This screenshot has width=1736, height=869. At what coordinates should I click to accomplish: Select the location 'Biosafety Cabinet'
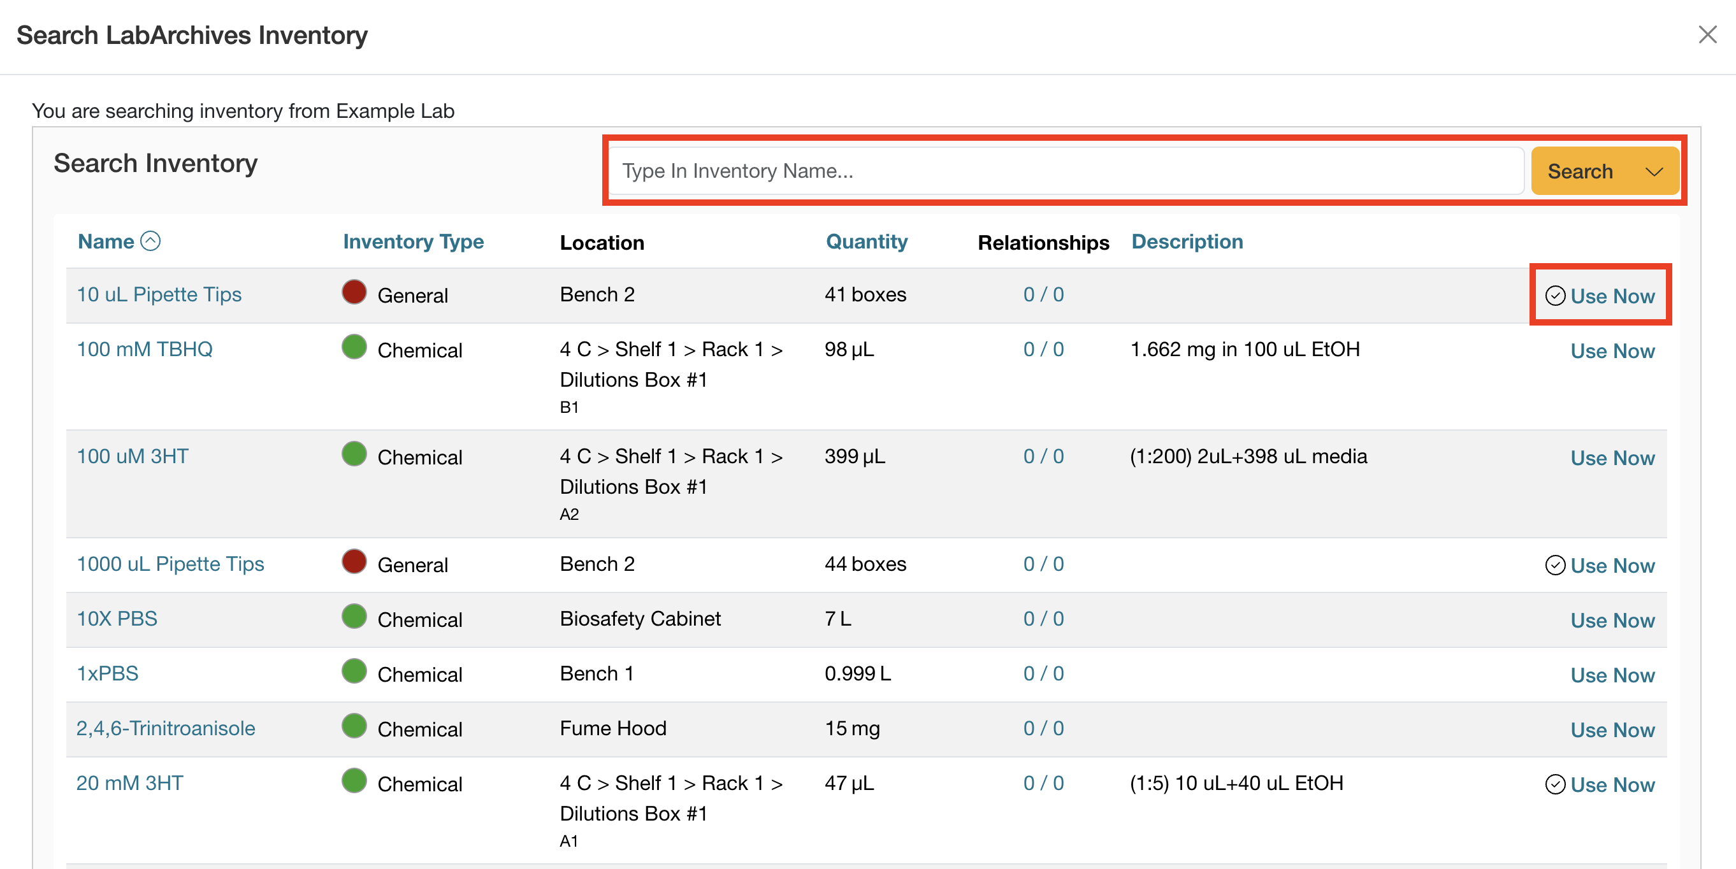(x=640, y=619)
